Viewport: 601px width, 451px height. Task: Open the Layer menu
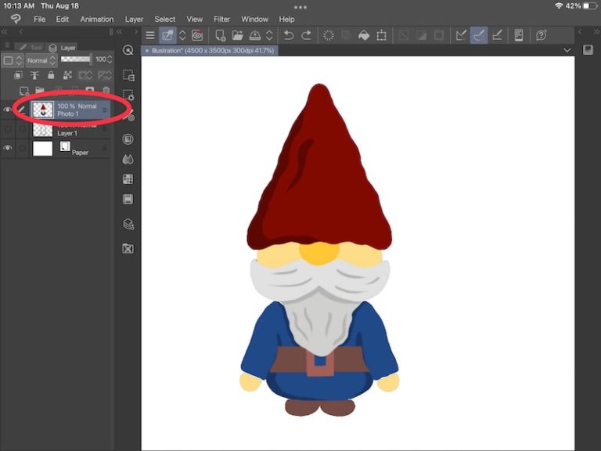point(134,19)
